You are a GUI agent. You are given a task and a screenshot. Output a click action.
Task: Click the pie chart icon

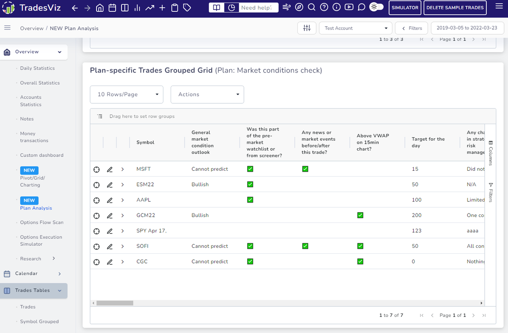231,8
